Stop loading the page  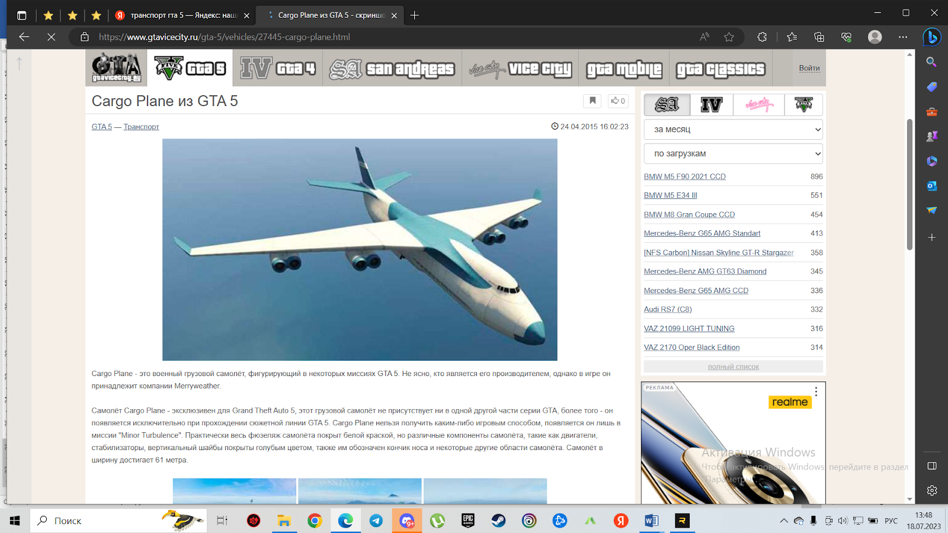click(x=52, y=37)
